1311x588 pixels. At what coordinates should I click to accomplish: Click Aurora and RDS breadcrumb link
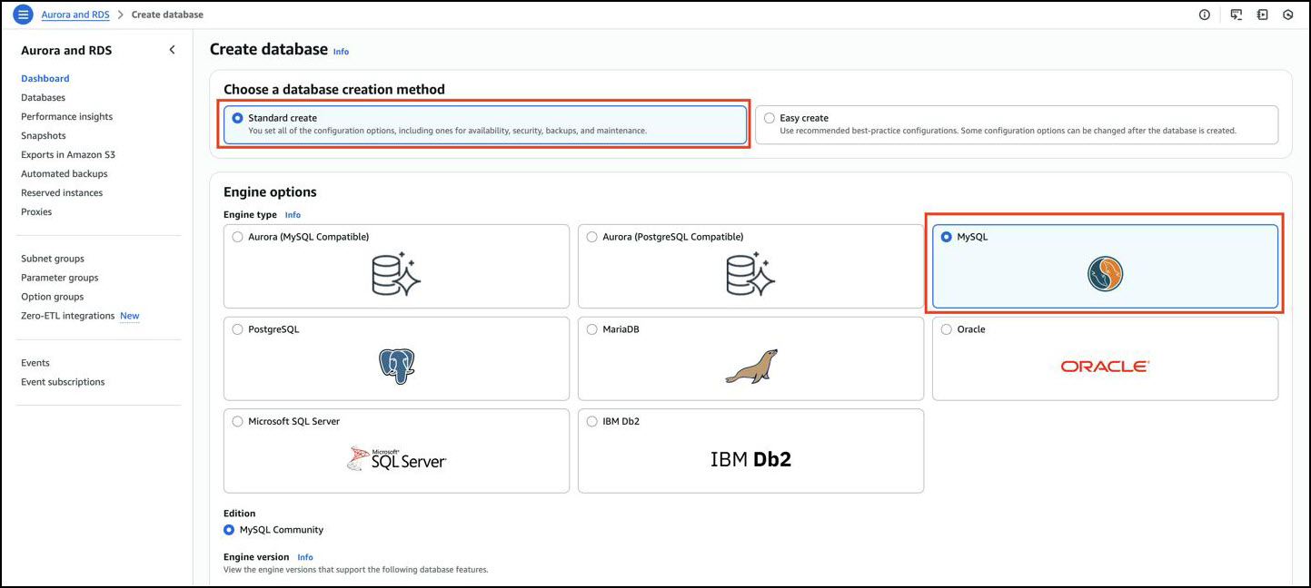pyautogui.click(x=75, y=15)
